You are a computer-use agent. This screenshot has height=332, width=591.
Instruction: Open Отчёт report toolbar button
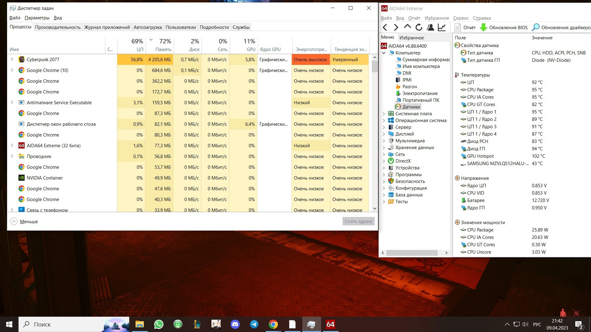[465, 27]
